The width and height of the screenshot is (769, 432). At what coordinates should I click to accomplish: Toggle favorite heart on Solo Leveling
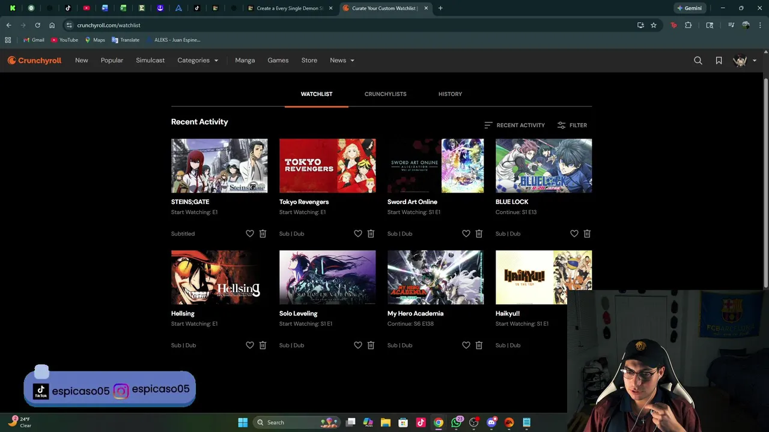[x=358, y=345]
